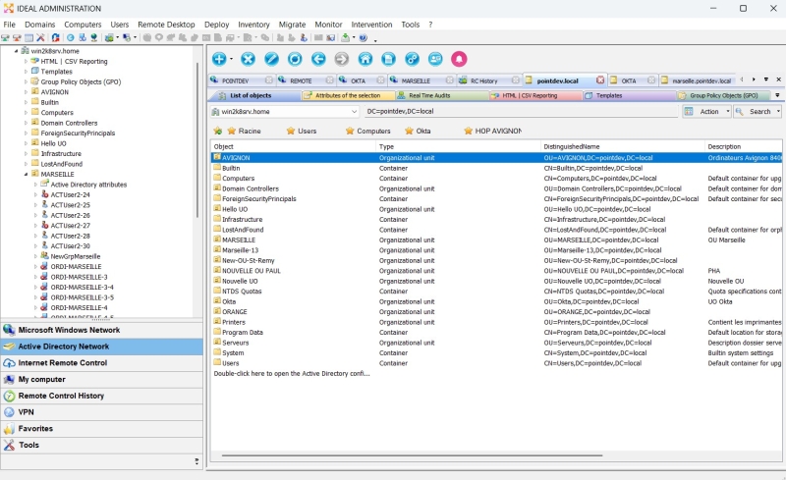Collapse the MARSEILLE tree node
The width and height of the screenshot is (786, 480).
tap(27, 174)
